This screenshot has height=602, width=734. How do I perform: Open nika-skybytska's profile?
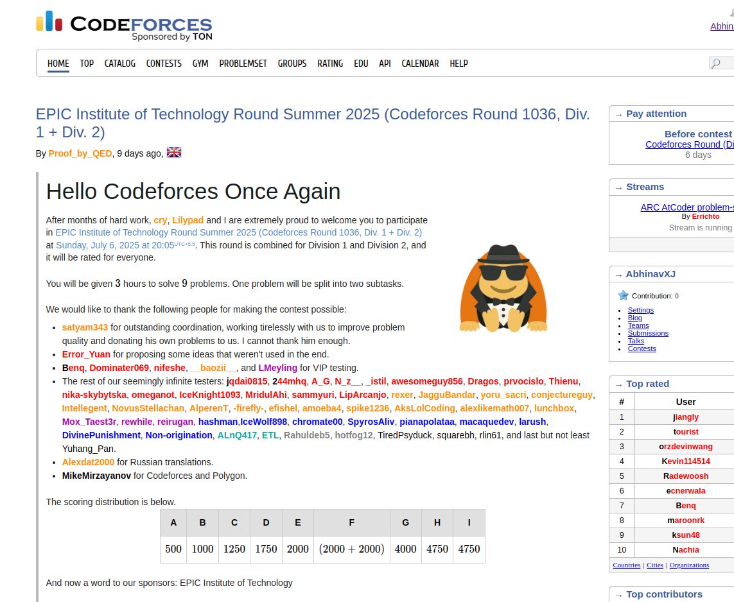click(94, 395)
